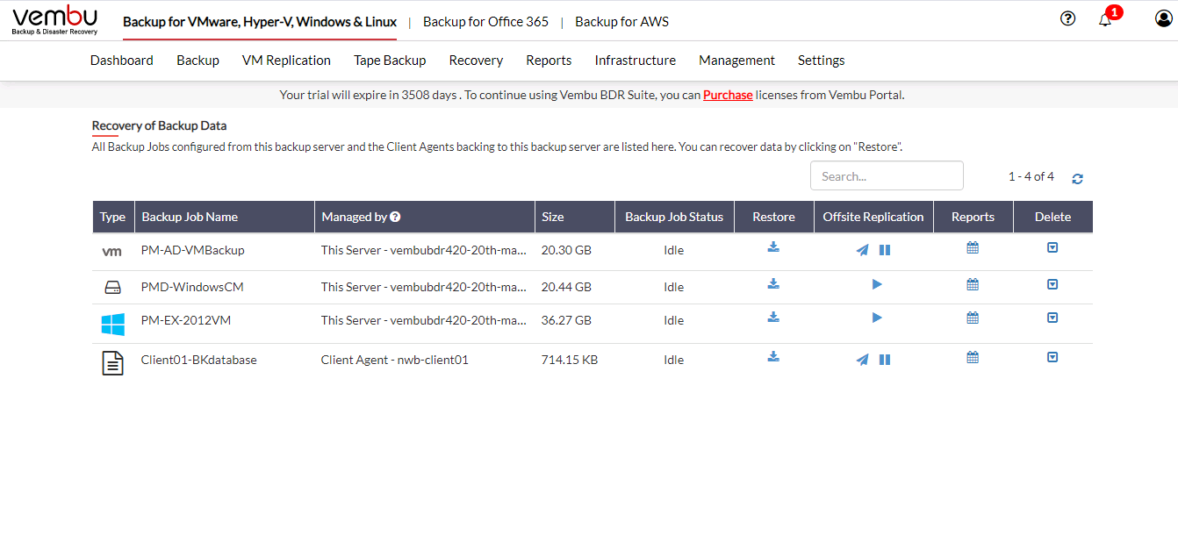The width and height of the screenshot is (1178, 543).
Task: Open the Backup menu
Action: (198, 61)
